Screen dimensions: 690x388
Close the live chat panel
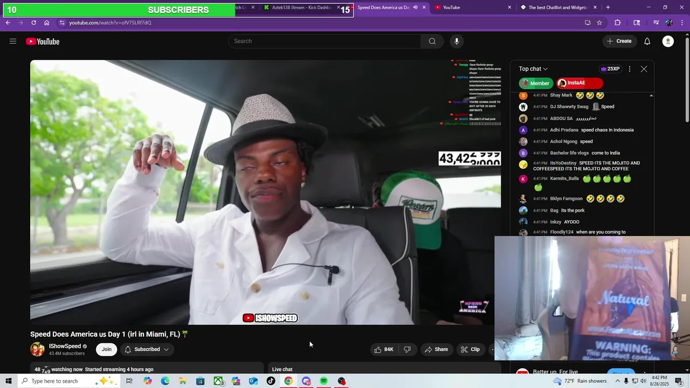coord(644,69)
